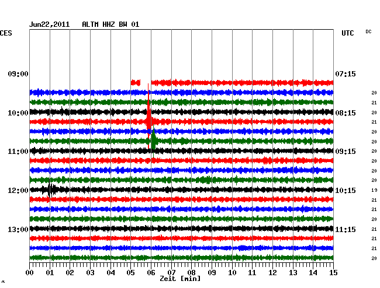Click minute label 14 on time axis
This screenshot has height=288, width=380.
click(313, 272)
